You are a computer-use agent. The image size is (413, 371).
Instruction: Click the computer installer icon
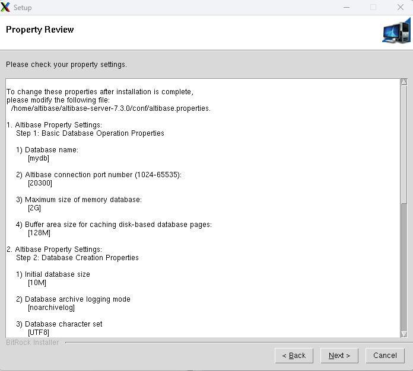click(x=396, y=31)
